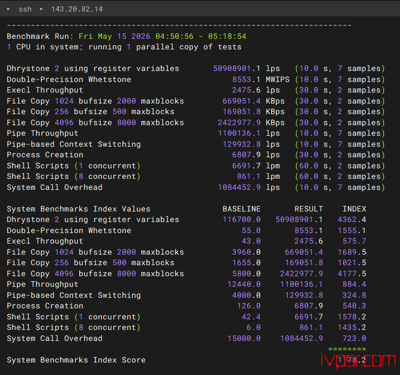Screen dimensions: 400x375
Task: Click the '1 CPU in system' line
Action: [124, 47]
